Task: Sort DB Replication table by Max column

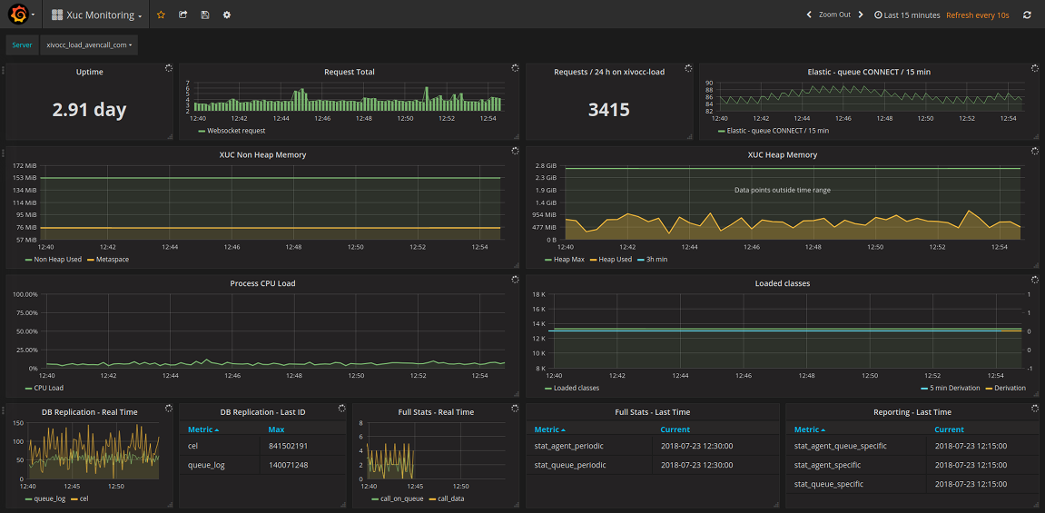Action: coord(276,429)
